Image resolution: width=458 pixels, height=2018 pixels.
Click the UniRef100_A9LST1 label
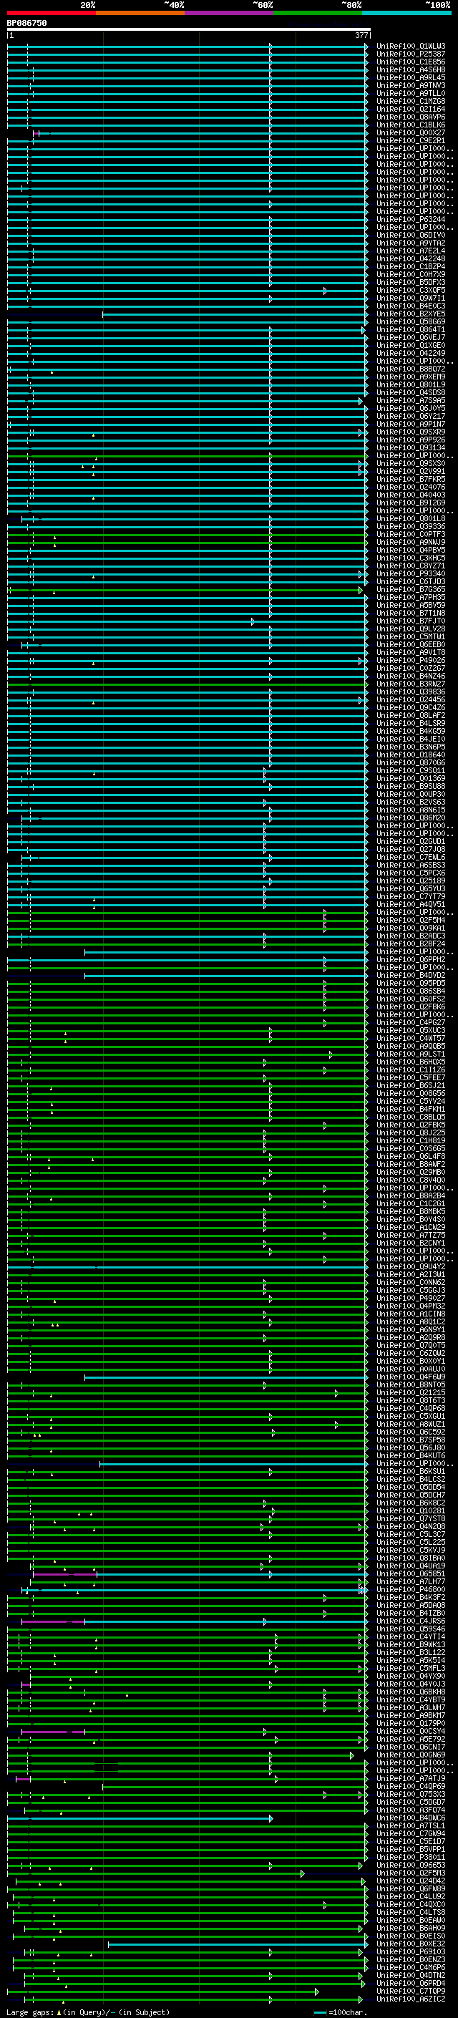click(410, 1054)
